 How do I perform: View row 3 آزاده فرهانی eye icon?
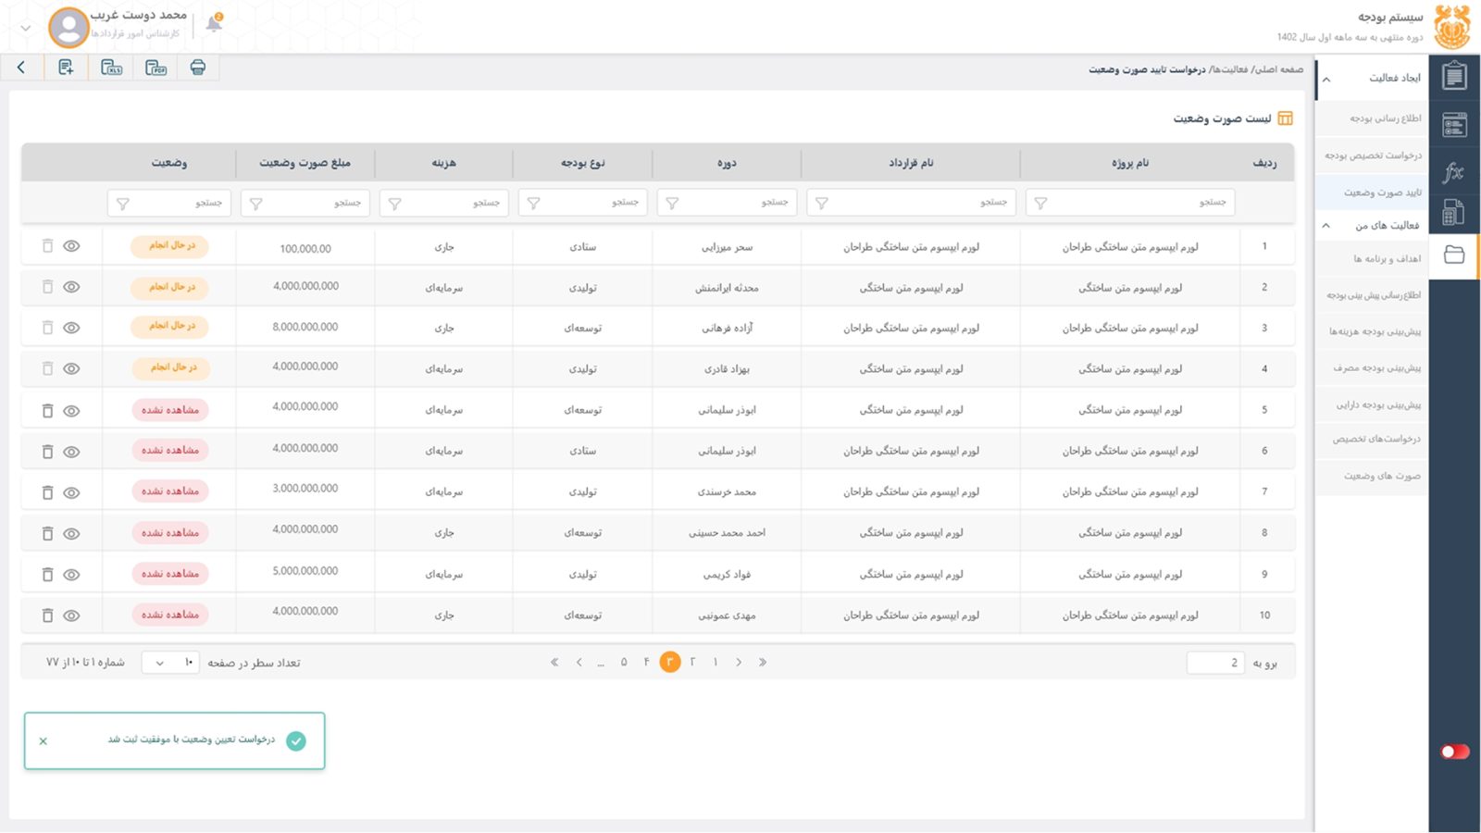[71, 328]
